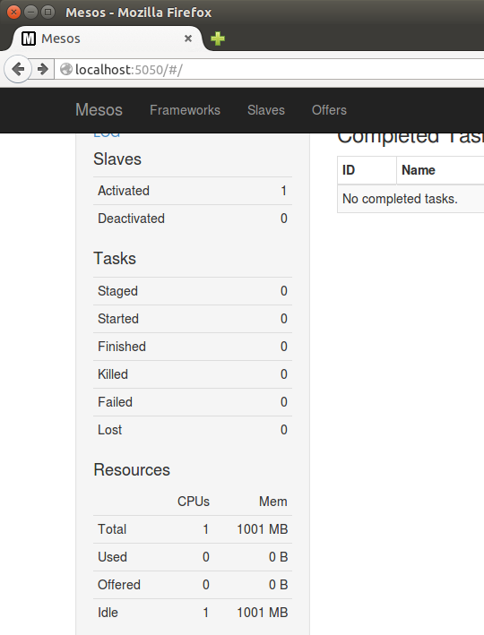
Task: Open the Offers navigation item
Action: pyautogui.click(x=329, y=110)
